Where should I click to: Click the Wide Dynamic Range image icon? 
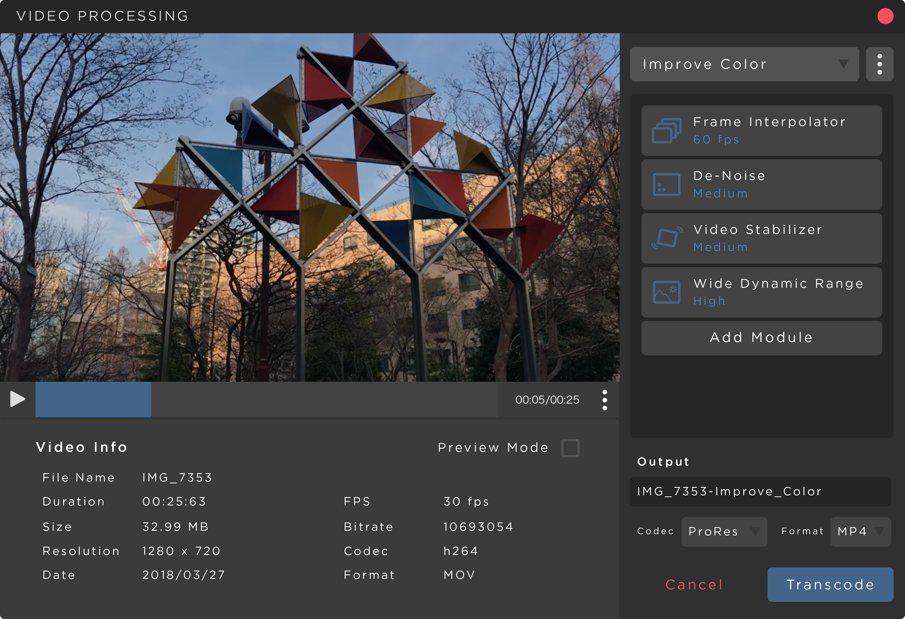pos(666,292)
